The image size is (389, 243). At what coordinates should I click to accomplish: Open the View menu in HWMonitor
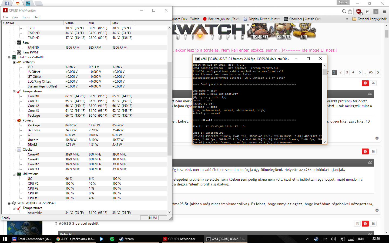(15, 17)
